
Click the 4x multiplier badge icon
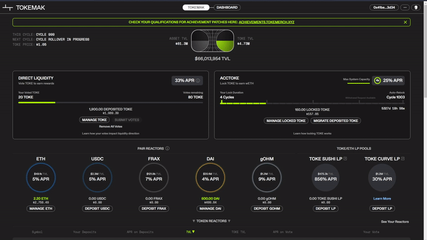click(x=377, y=81)
